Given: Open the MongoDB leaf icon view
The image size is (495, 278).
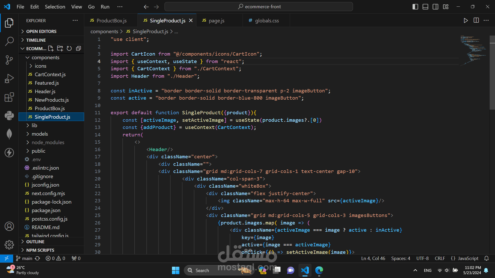Looking at the screenshot, I should 9,134.
